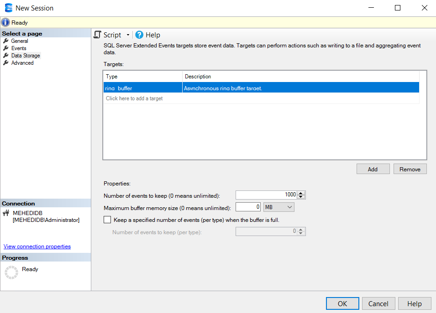436x313 pixels.
Task: Click the Script icon in the toolbar
Action: (x=97, y=35)
